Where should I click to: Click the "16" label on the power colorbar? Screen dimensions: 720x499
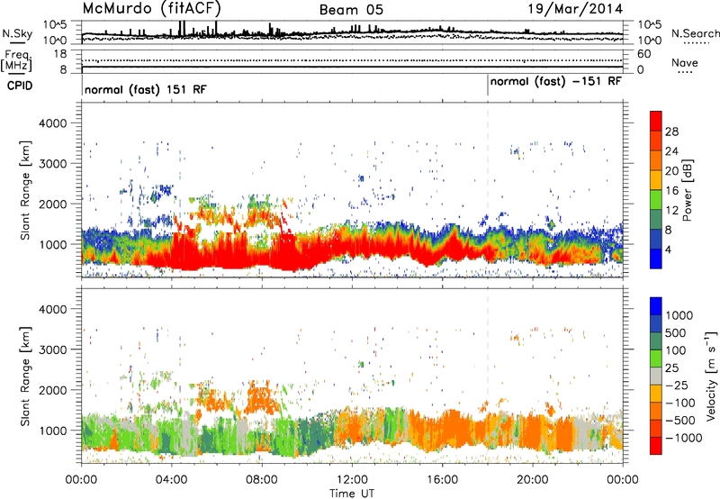pyautogui.click(x=671, y=191)
